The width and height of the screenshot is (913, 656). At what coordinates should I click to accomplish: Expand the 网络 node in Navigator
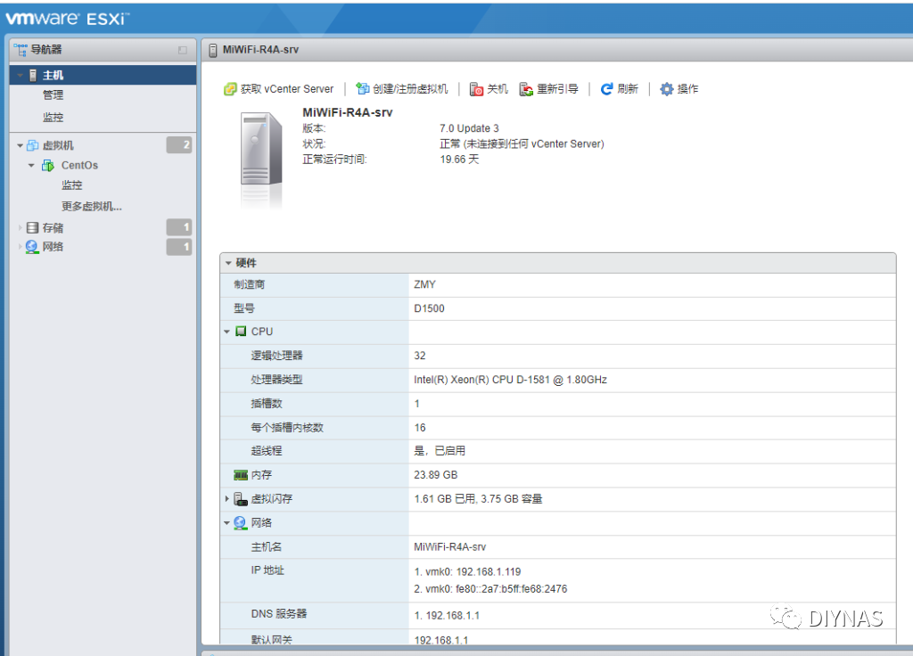click(x=21, y=247)
